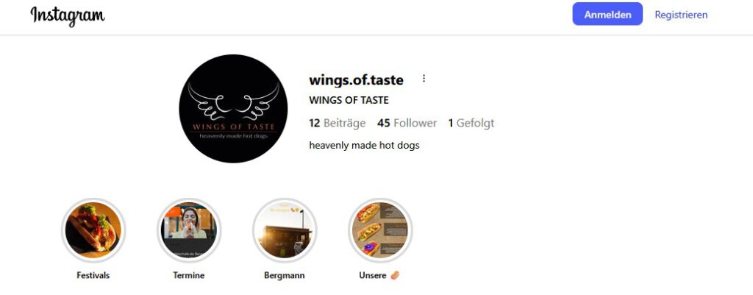
Task: Click the wings.of.taste username heading
Action: point(357,79)
